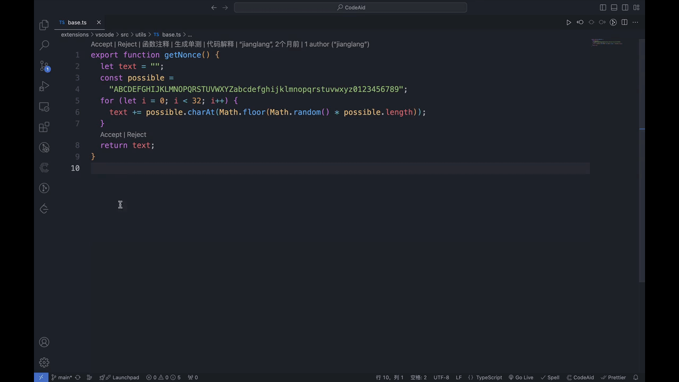The width and height of the screenshot is (679, 382).
Task: Open the main* branch picker
Action: tap(62, 377)
